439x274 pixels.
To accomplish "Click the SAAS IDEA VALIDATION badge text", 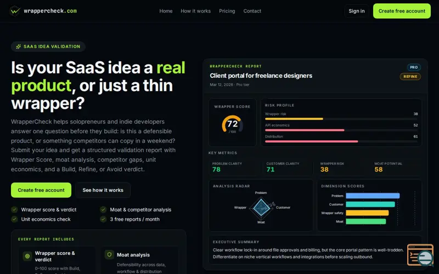I will pos(52,47).
